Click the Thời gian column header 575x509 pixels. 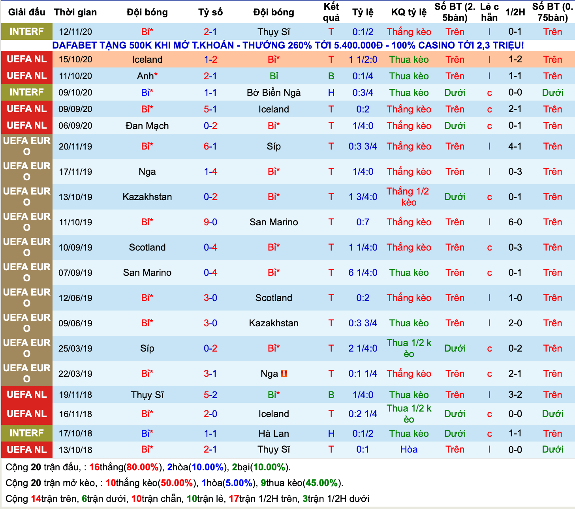point(75,12)
